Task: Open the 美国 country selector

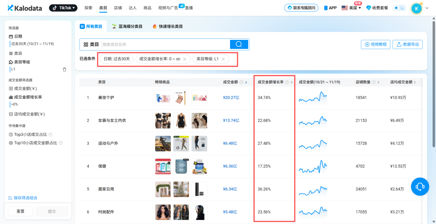Action: 352,8
